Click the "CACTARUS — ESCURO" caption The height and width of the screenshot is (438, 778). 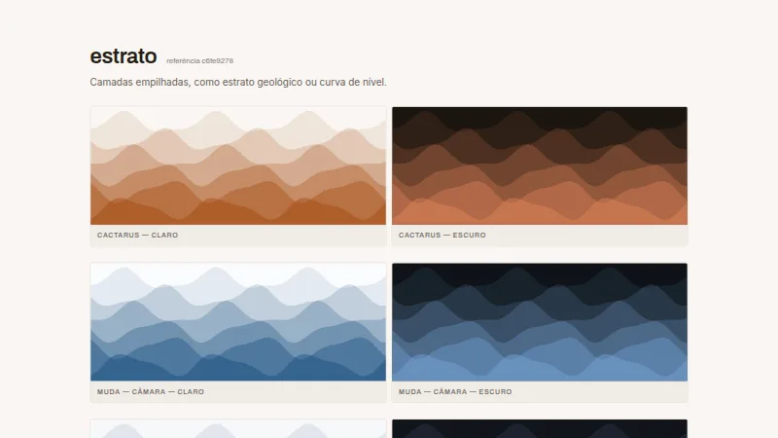pyautogui.click(x=442, y=235)
